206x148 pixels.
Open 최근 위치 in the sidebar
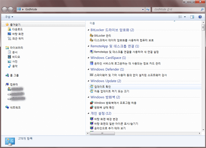point(18,39)
